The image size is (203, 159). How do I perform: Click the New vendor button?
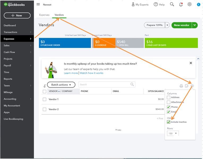[182, 25]
